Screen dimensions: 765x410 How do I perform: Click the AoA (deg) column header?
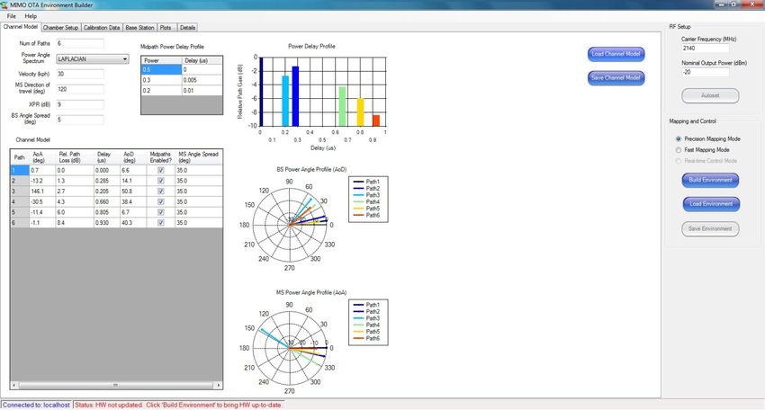click(42, 157)
